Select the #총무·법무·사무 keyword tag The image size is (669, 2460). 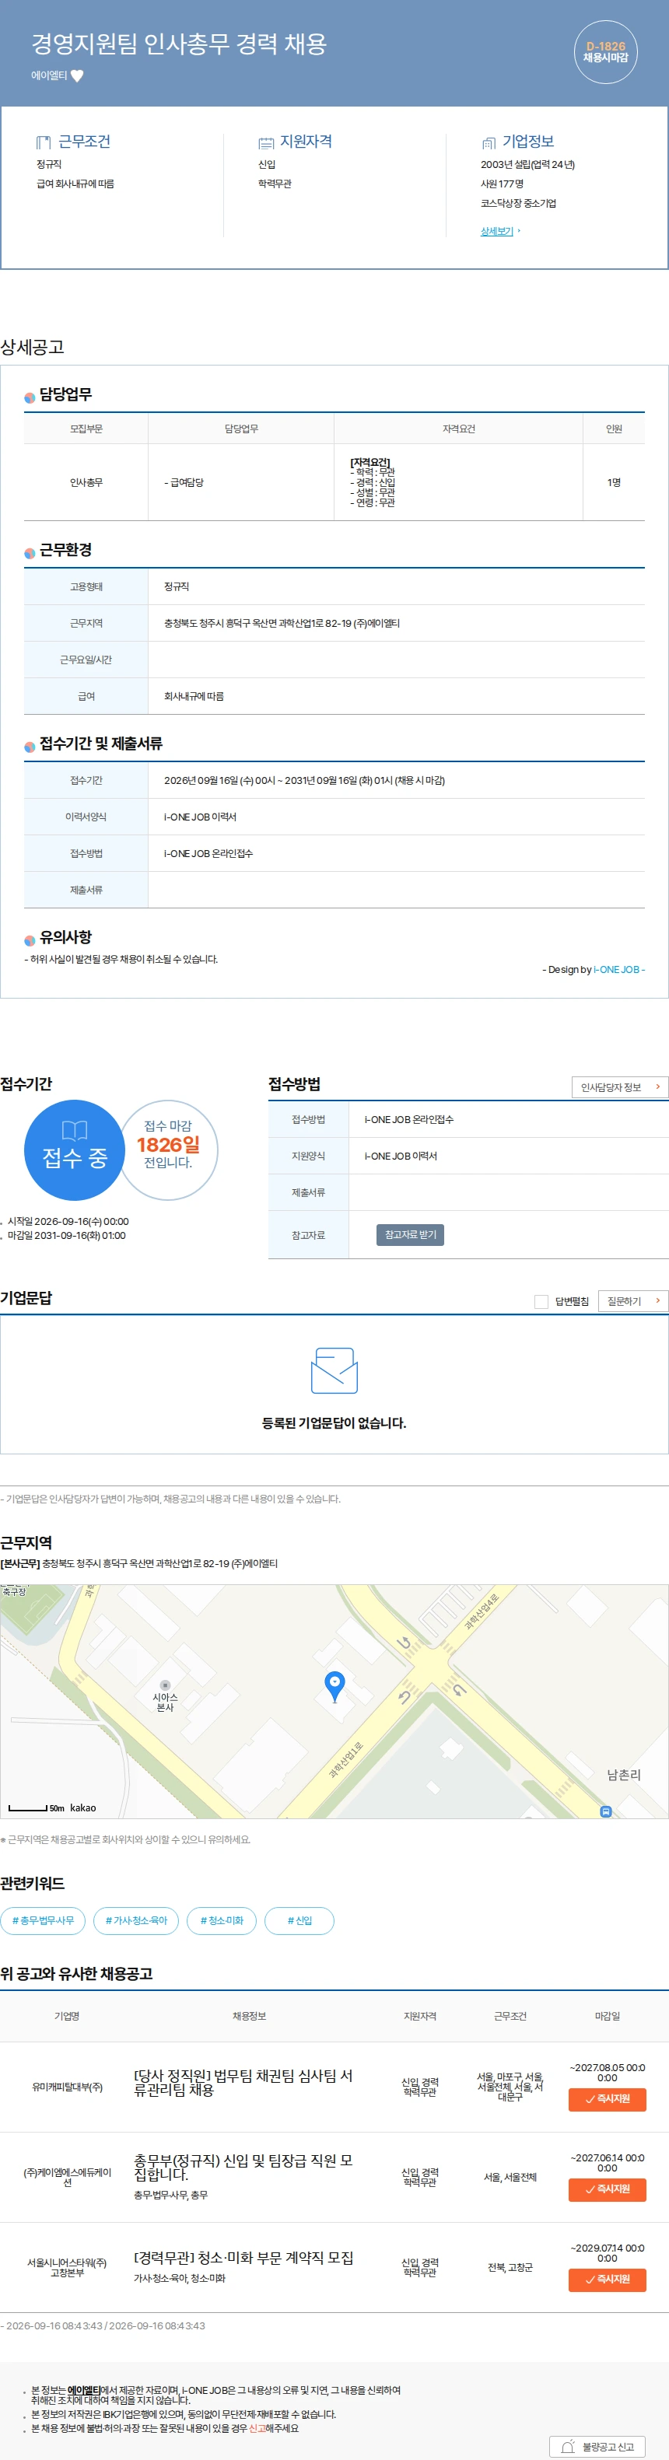tap(43, 1920)
